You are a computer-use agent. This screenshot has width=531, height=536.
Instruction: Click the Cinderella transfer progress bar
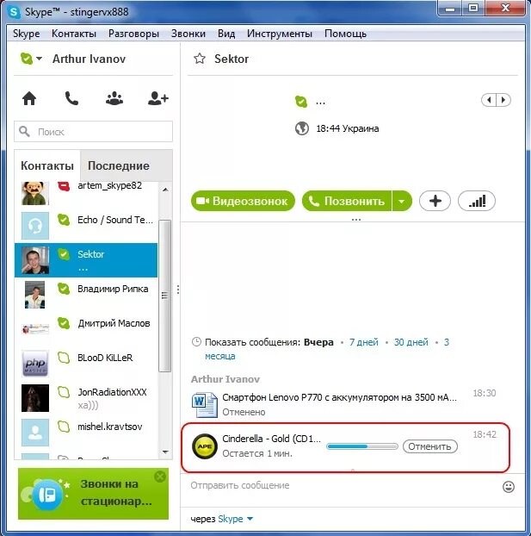coord(362,446)
